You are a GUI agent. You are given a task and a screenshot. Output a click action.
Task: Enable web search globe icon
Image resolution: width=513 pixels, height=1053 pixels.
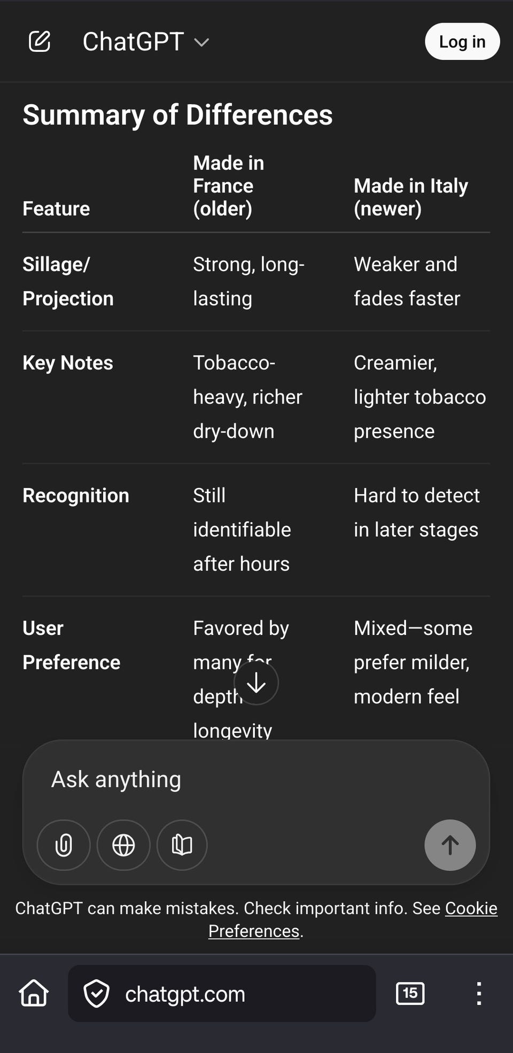pos(123,845)
